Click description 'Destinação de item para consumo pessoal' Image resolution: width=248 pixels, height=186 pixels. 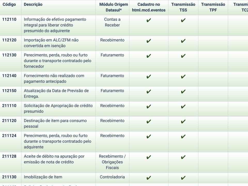(x=55, y=123)
